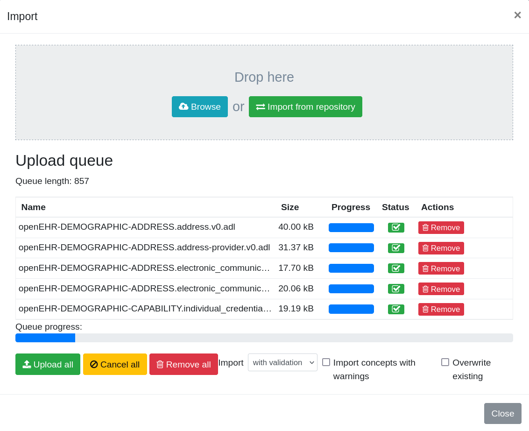Click Import from repository button
529x431 pixels.
305,106
